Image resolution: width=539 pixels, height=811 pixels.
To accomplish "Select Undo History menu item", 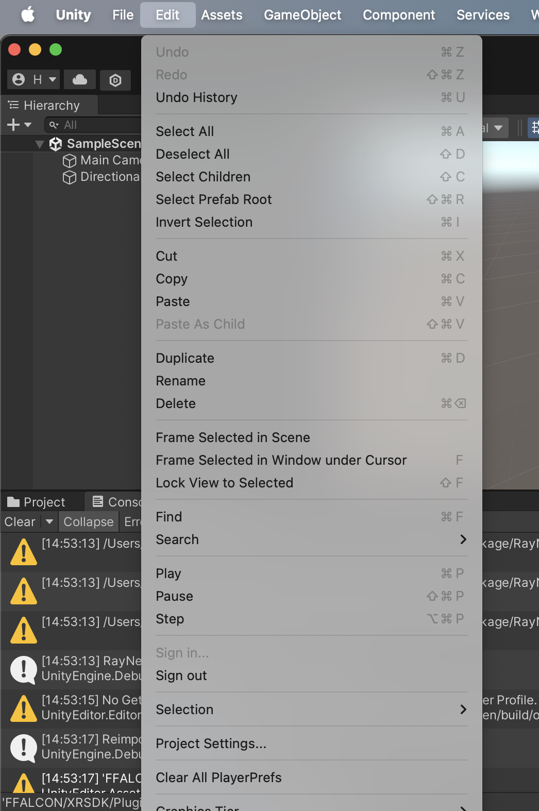I will (x=196, y=97).
